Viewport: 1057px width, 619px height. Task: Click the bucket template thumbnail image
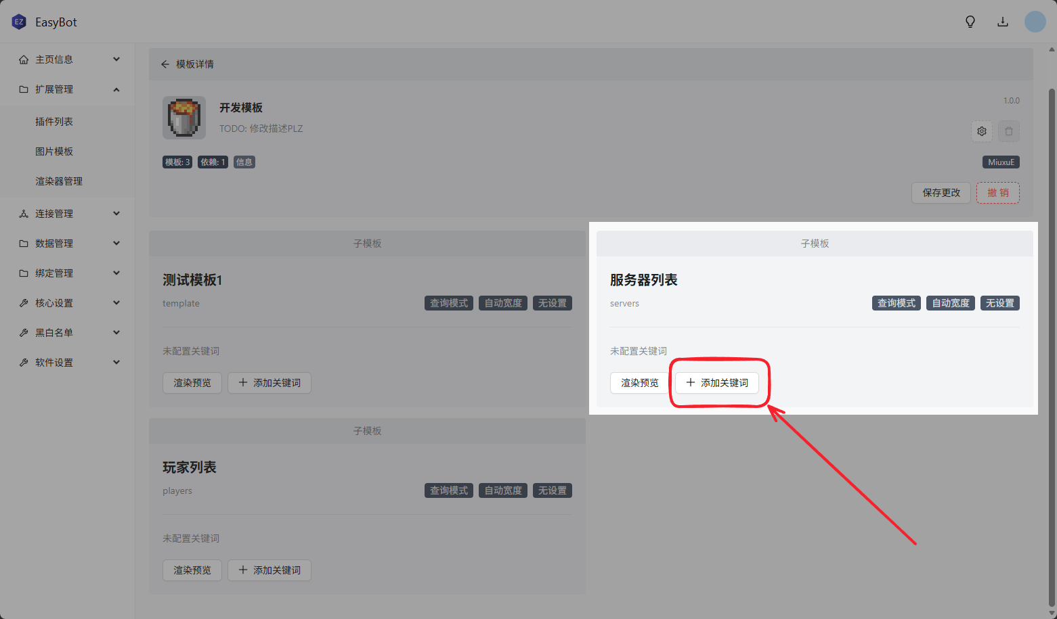[x=184, y=118]
